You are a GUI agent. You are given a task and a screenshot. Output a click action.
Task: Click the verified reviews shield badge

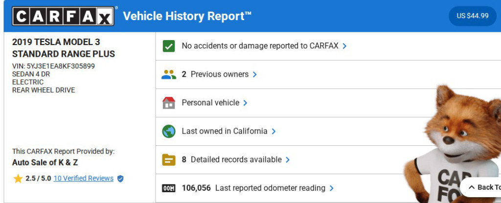(120, 179)
